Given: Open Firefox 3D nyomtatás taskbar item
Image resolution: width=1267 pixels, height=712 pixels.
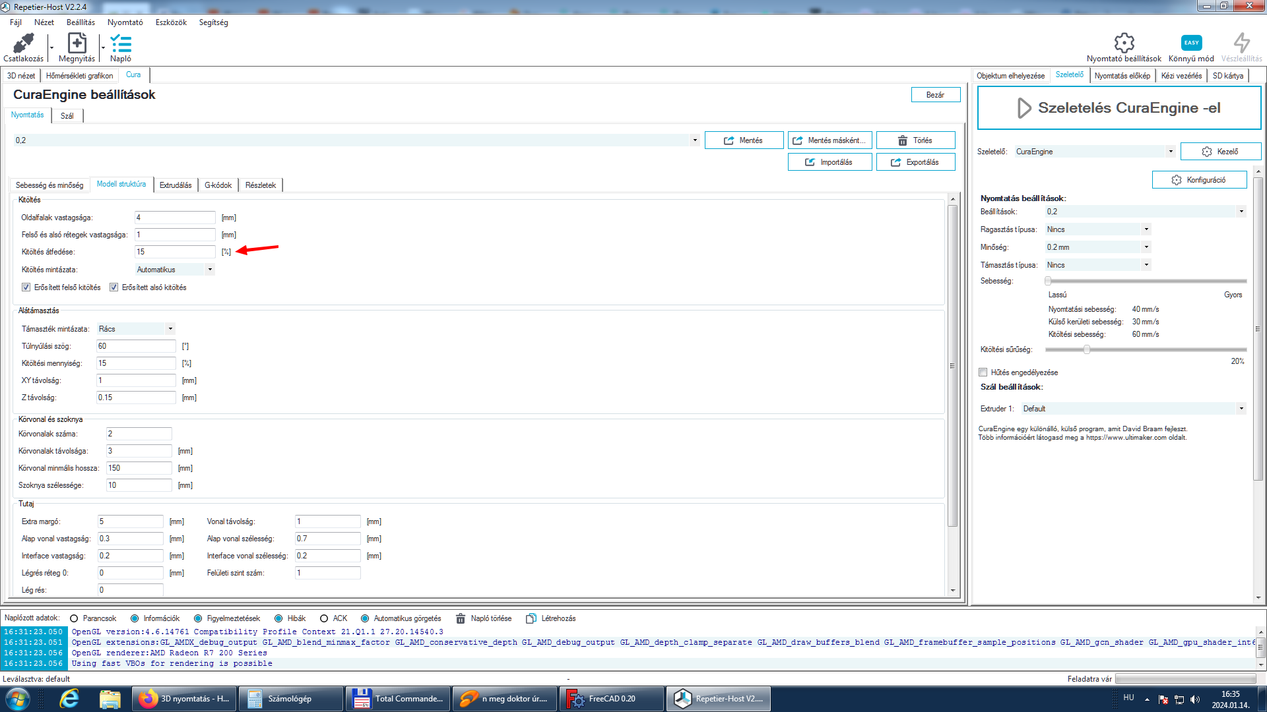Looking at the screenshot, I should (x=184, y=699).
